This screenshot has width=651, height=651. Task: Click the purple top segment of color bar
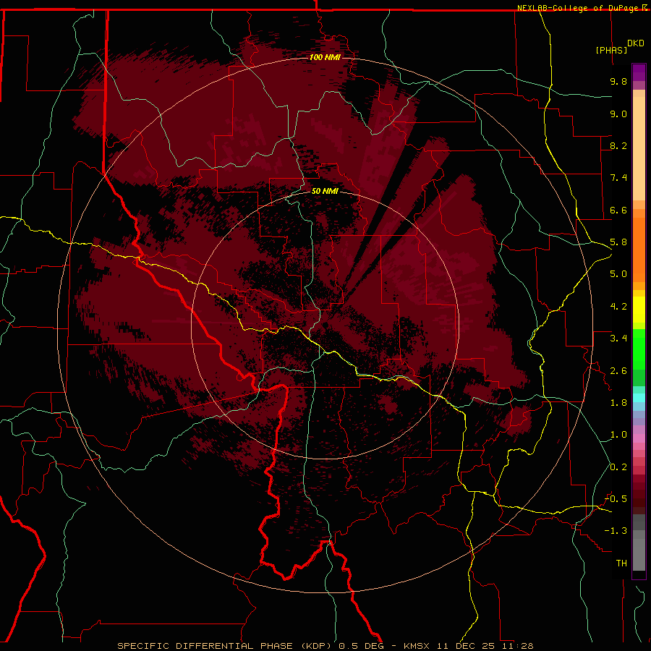[639, 72]
